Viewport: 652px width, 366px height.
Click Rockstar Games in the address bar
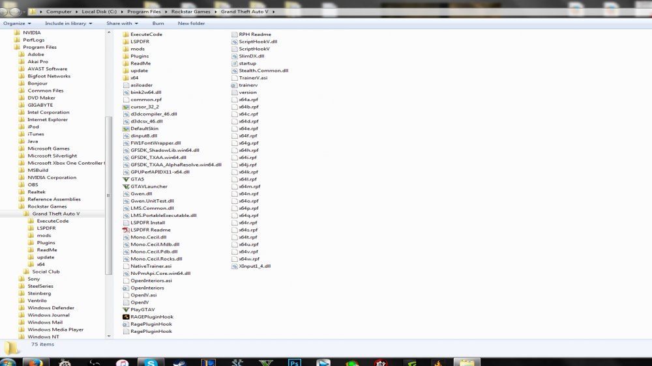tap(191, 12)
